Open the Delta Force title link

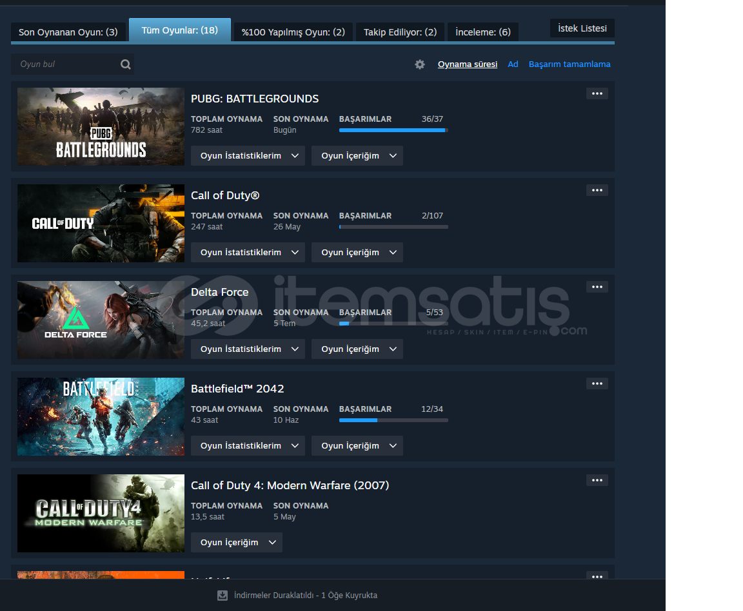click(x=220, y=292)
